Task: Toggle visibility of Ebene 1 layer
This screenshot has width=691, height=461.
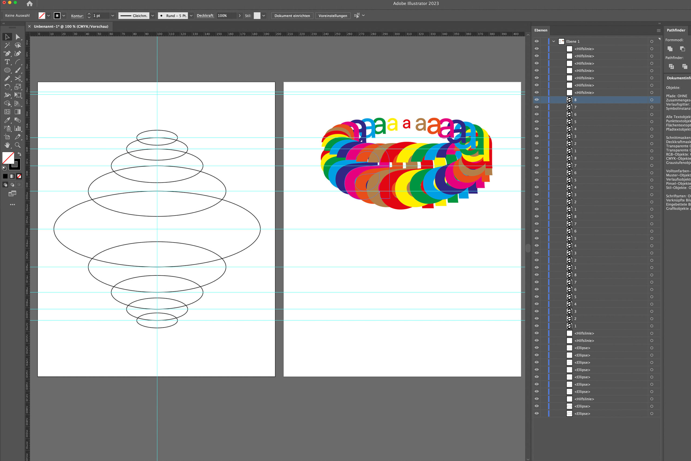Action: (536, 41)
